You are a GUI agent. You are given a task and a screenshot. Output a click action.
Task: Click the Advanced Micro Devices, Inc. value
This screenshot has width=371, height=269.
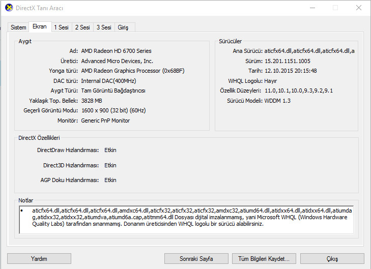pos(117,61)
